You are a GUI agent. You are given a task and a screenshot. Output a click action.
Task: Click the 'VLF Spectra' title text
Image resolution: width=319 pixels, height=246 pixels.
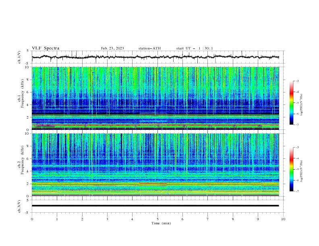click(x=46, y=48)
